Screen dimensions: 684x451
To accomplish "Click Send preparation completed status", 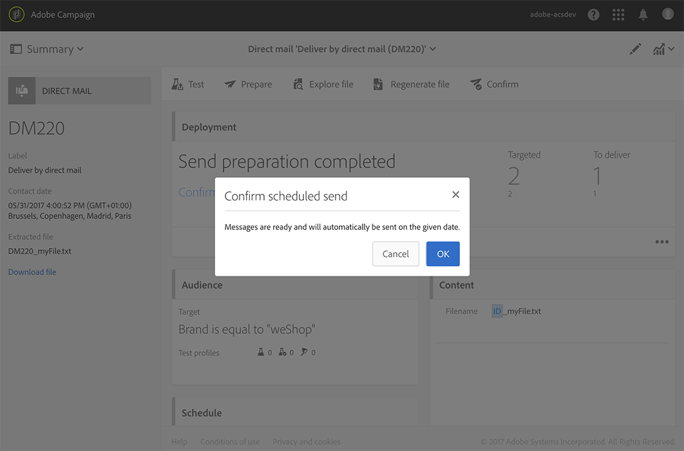I will click(x=287, y=162).
